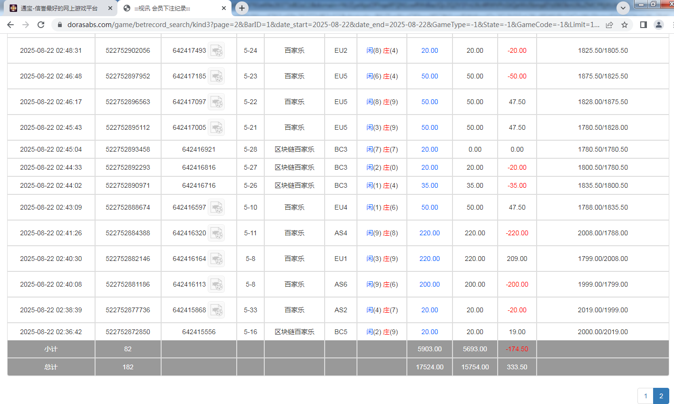Select page 2 in pagination

tap(661, 395)
